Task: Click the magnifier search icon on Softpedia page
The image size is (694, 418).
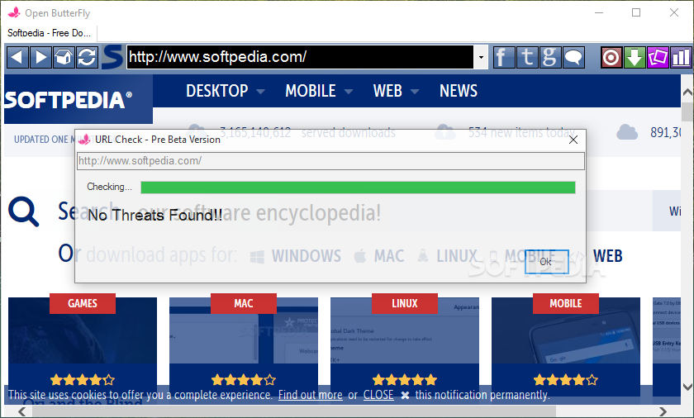Action: [23, 211]
